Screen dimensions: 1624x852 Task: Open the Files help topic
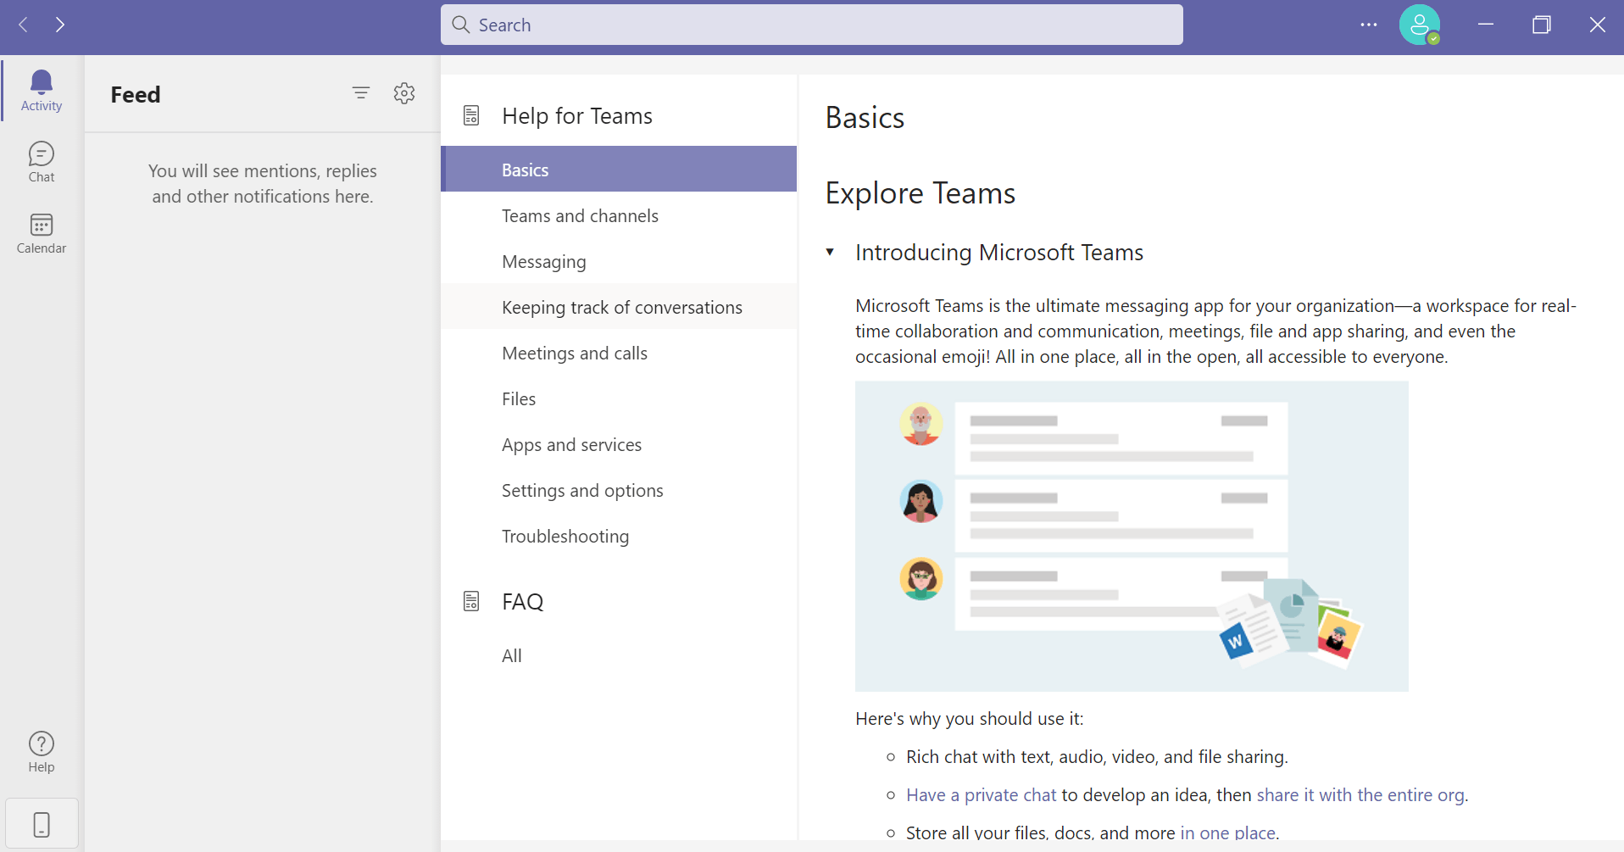tap(619, 398)
